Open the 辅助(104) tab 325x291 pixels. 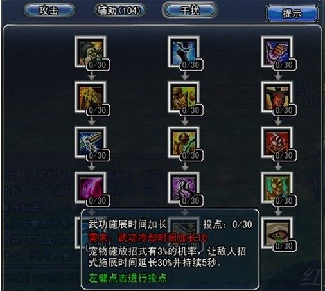click(119, 10)
